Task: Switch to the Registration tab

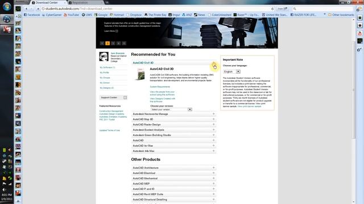Action: [85, 2]
